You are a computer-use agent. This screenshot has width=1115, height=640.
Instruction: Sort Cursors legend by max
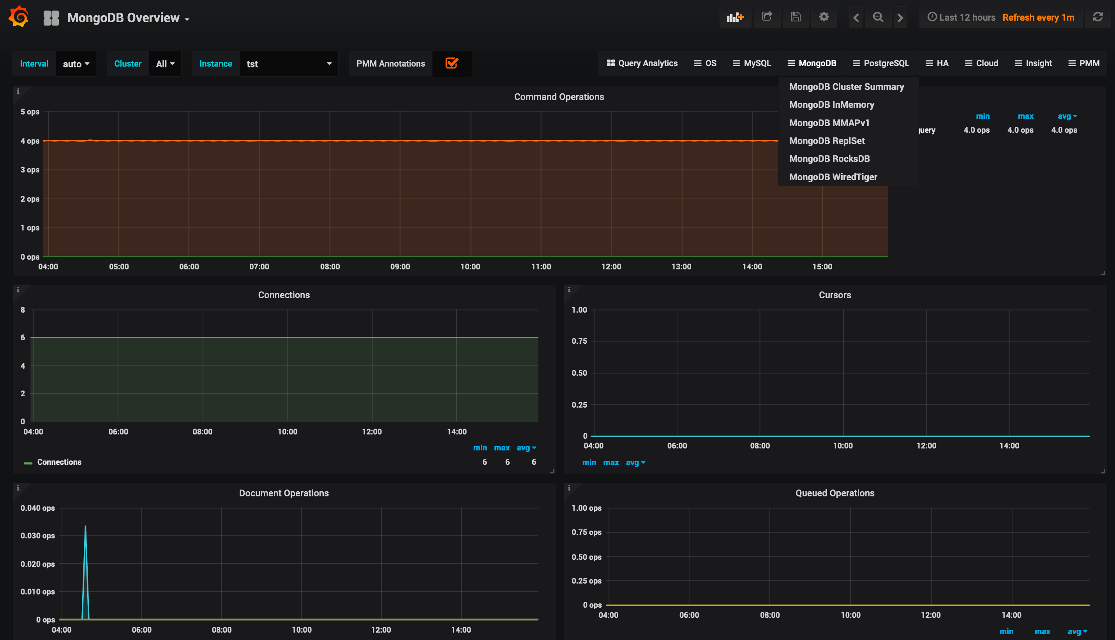(x=611, y=462)
